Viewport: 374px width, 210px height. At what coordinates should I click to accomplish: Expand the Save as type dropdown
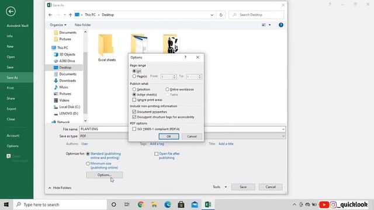283,136
